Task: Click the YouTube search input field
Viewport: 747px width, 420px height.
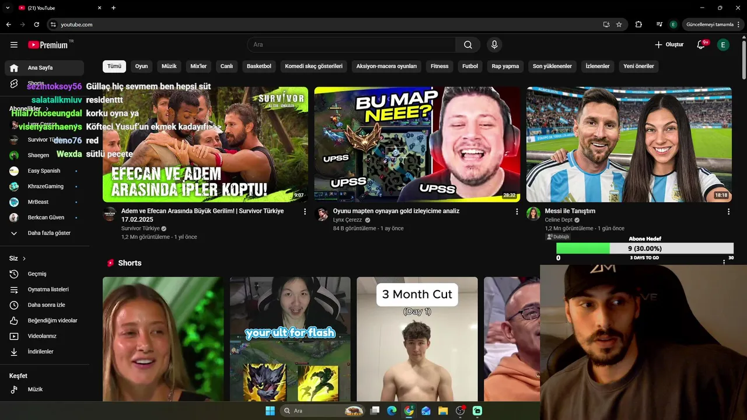Action: coord(352,45)
